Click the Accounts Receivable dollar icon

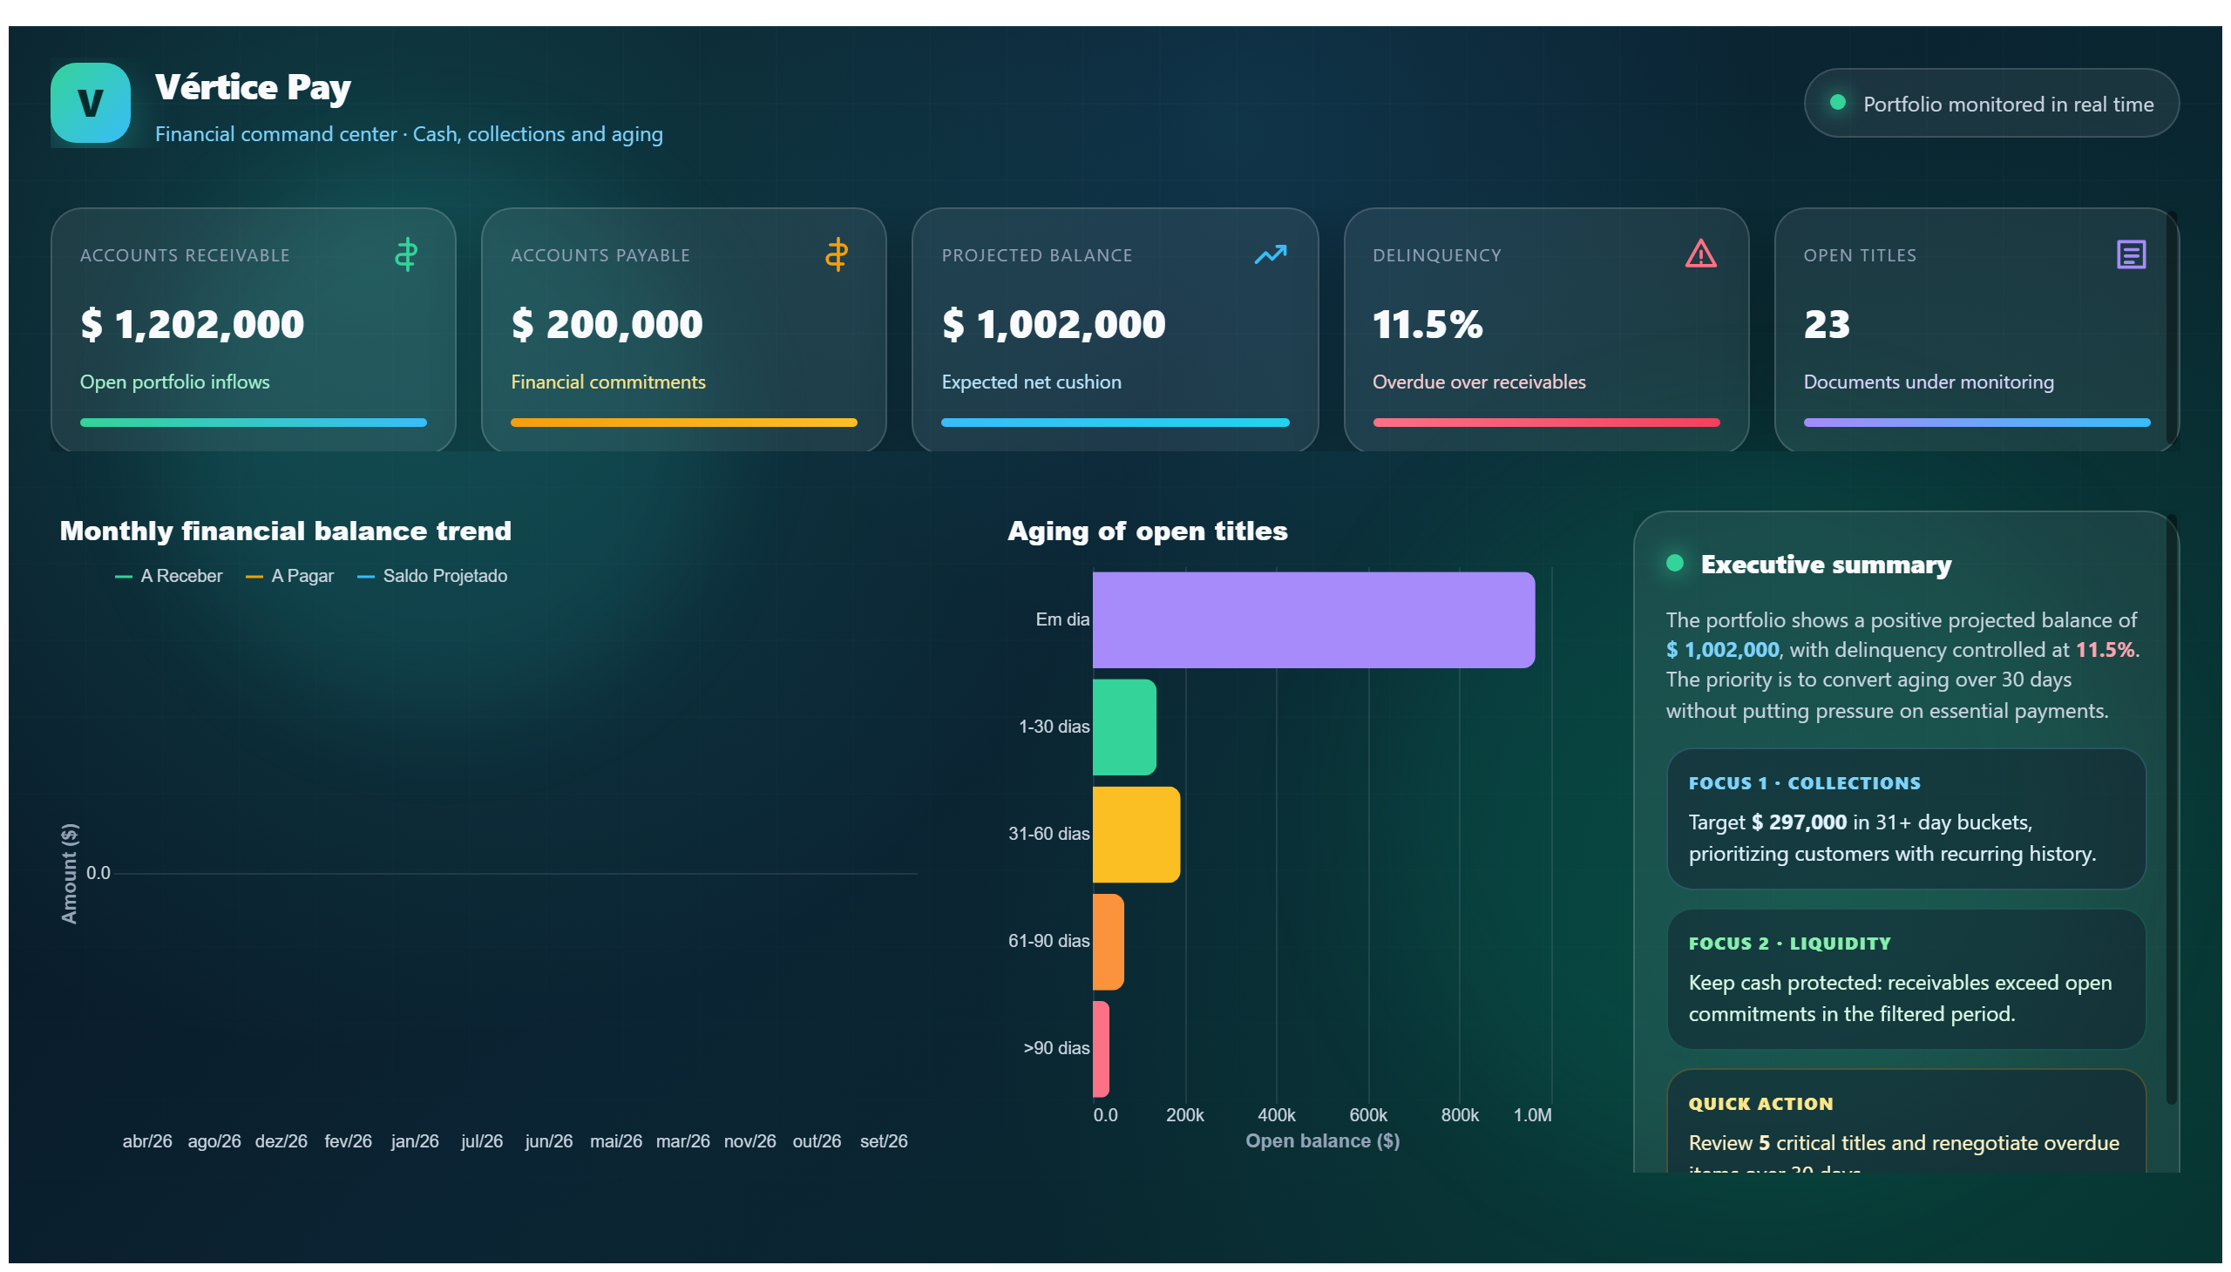[405, 254]
